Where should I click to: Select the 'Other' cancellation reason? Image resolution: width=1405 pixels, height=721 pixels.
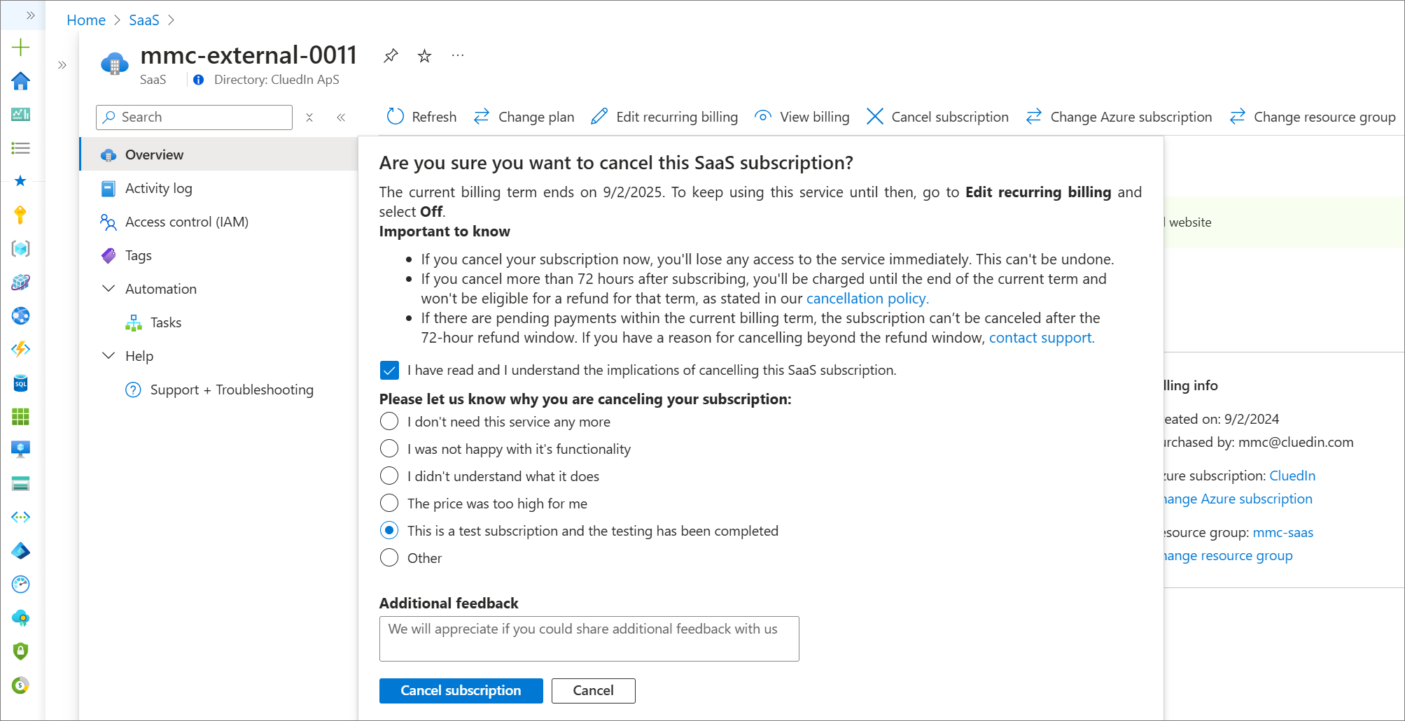[x=389, y=558]
